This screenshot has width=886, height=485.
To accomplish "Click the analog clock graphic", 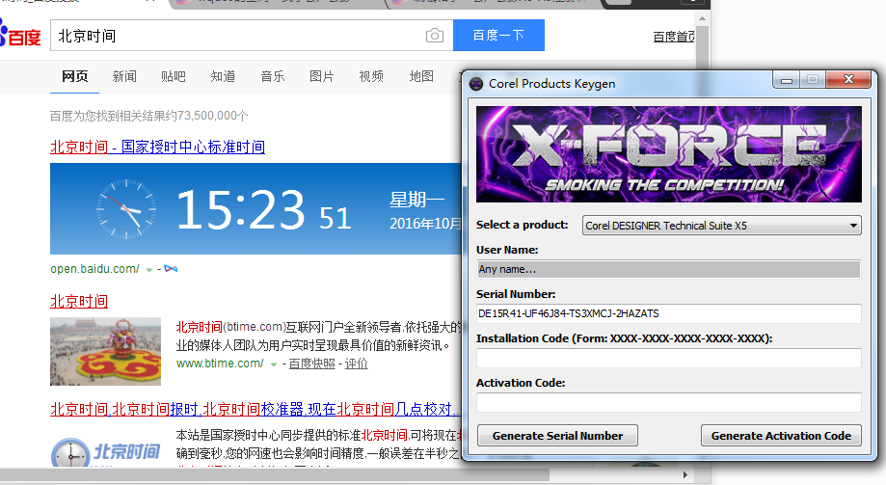I will click(126, 209).
